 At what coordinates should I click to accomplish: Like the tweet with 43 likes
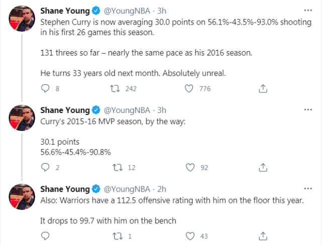click(189, 235)
